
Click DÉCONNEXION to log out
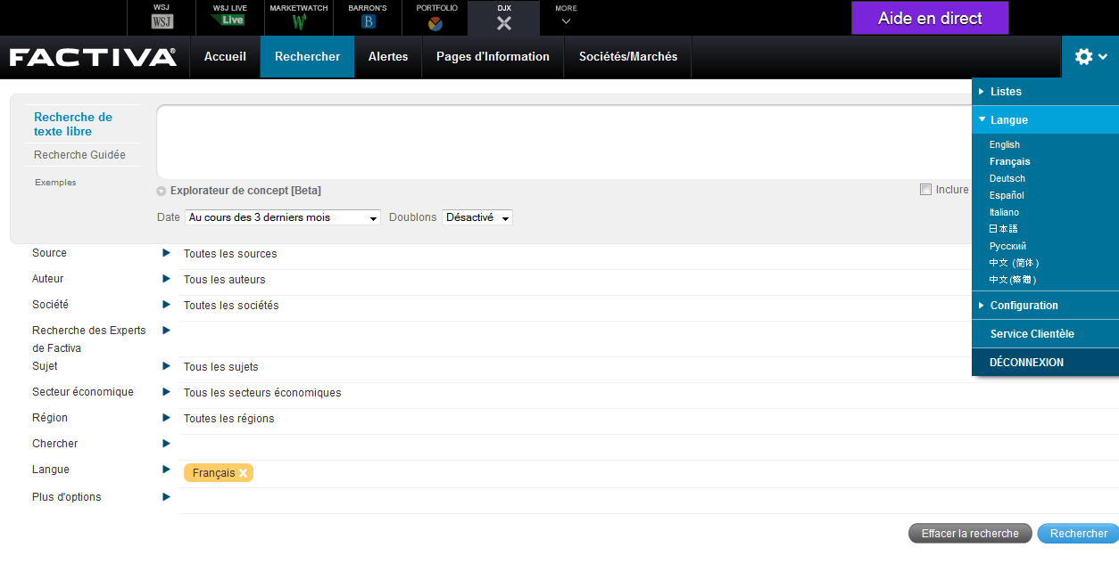point(1045,363)
